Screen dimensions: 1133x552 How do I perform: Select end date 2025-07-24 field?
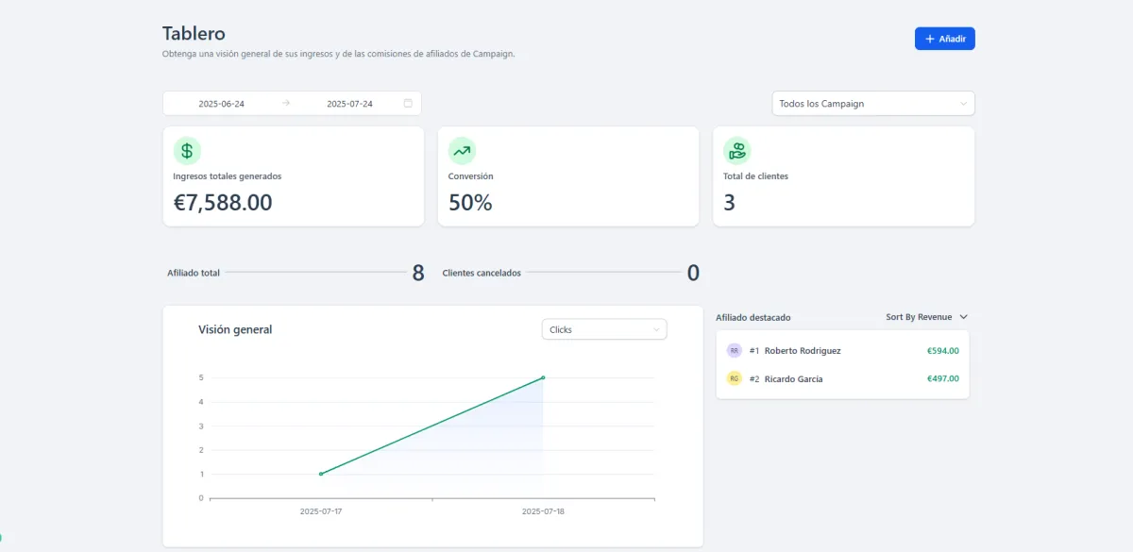[349, 104]
